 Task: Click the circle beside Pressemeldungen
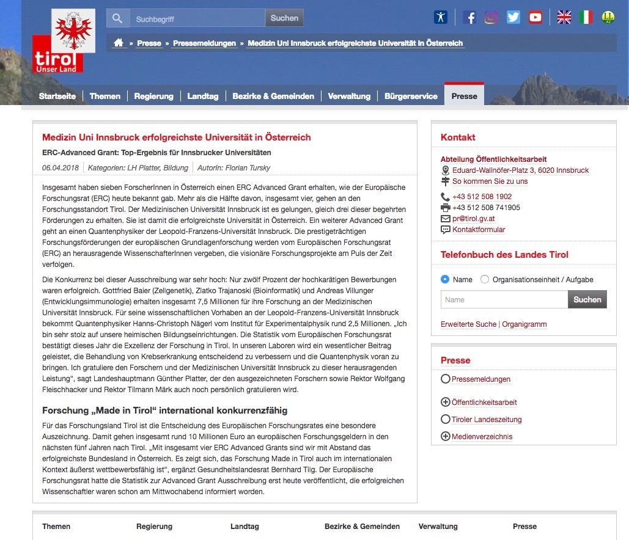click(x=445, y=379)
